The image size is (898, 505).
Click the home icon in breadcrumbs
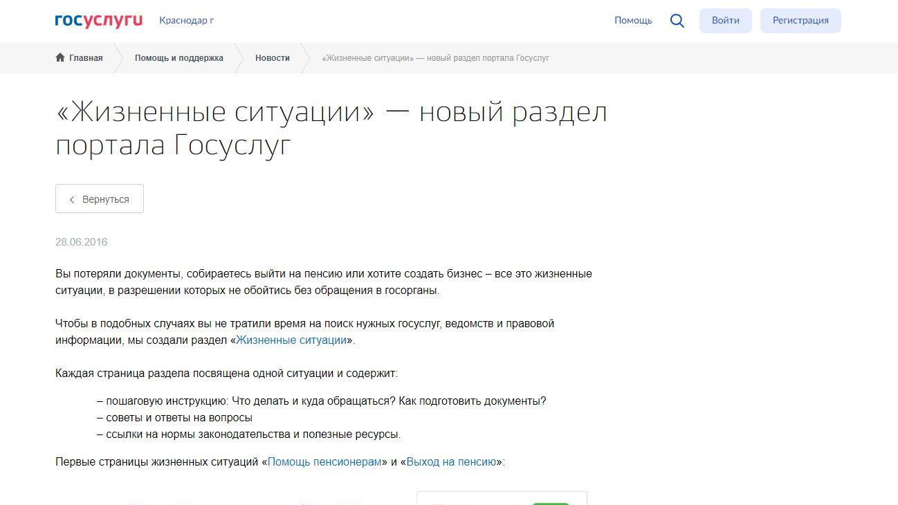pos(60,57)
